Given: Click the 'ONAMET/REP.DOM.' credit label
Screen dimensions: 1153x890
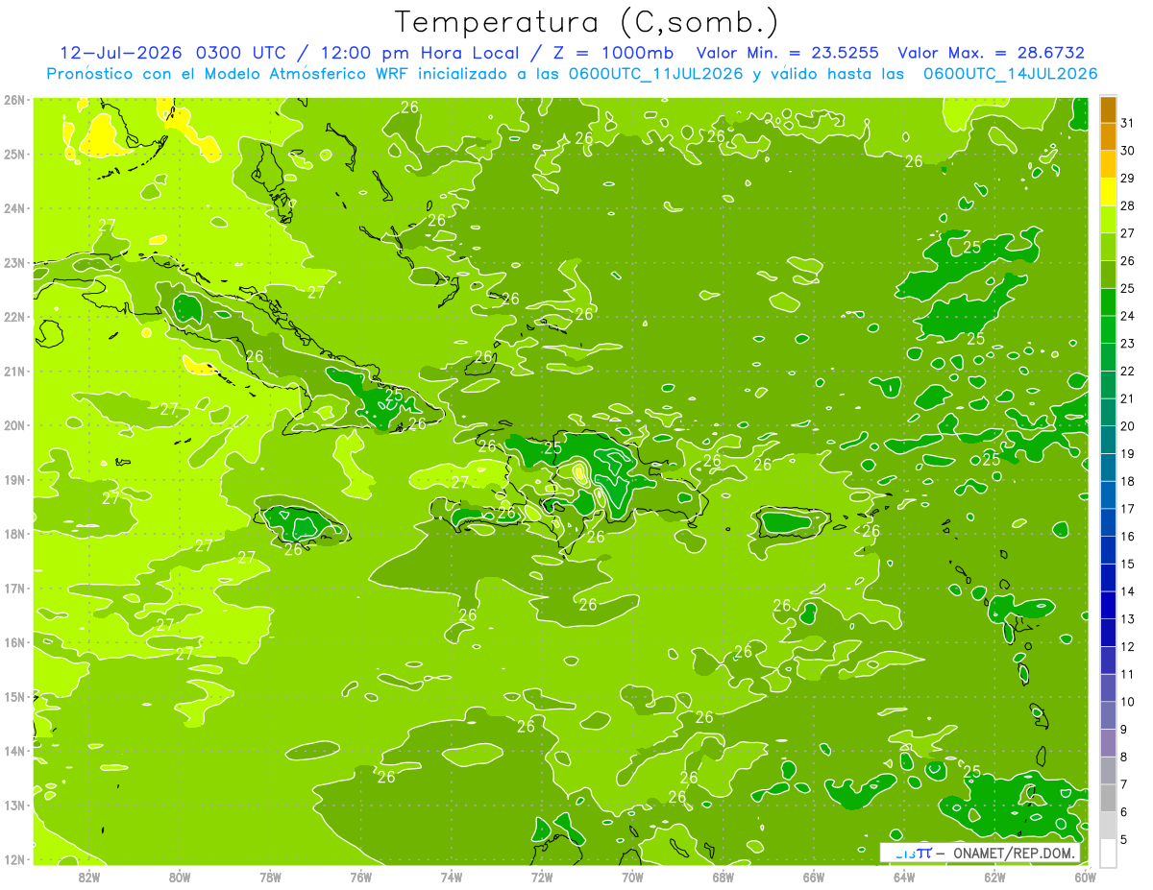Looking at the screenshot, I should point(1012,853).
